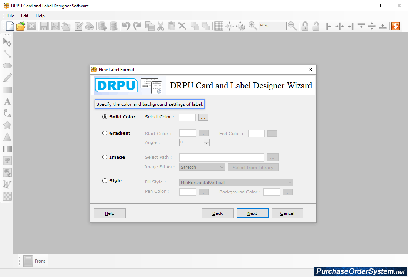Select the Line drawing tool

pyautogui.click(x=7, y=54)
